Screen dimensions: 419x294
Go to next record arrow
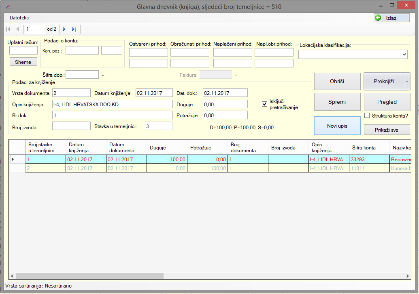click(64, 29)
